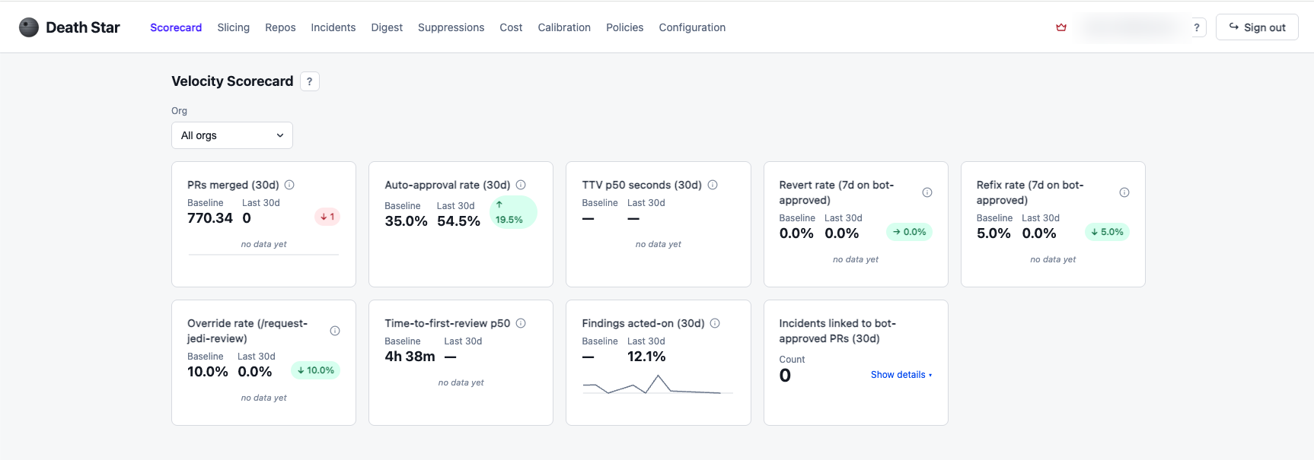Show info for Auto-approval rate (30d)

[x=521, y=185]
